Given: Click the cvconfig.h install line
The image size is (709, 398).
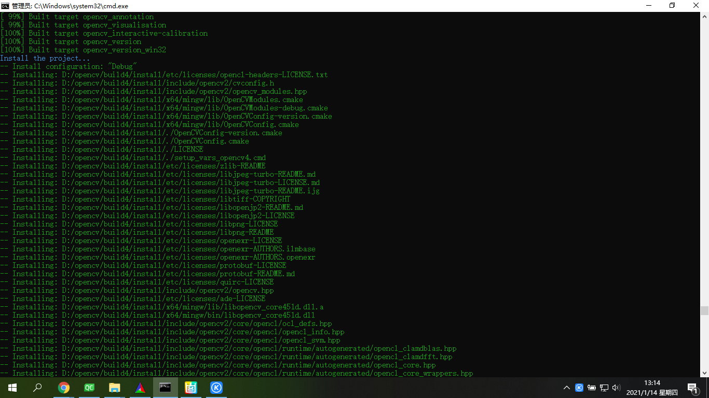Looking at the screenshot, I should [x=137, y=83].
